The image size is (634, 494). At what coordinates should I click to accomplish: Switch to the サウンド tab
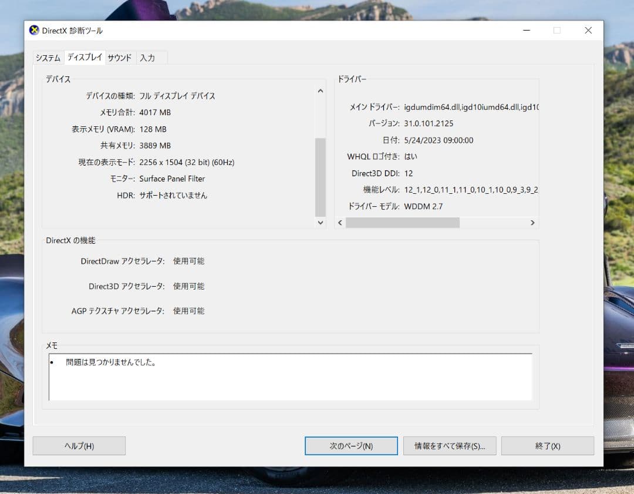(x=119, y=58)
